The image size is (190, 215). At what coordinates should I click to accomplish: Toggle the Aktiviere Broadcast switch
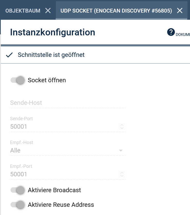pyautogui.click(x=17, y=190)
